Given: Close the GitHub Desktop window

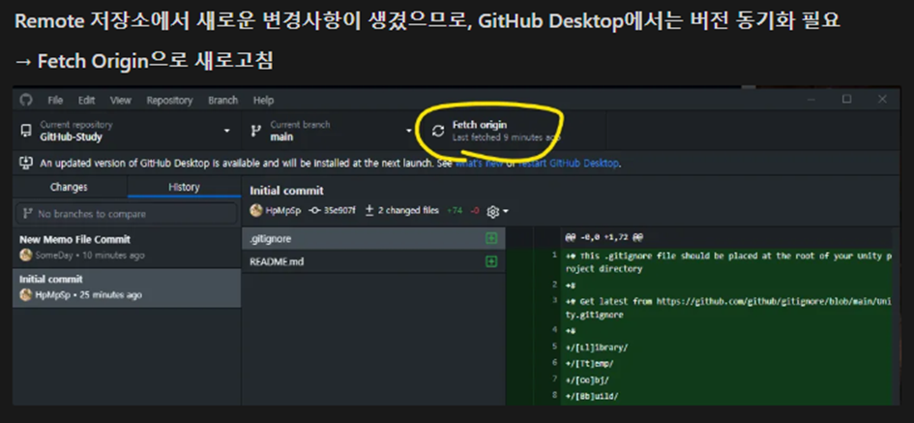Looking at the screenshot, I should (x=882, y=99).
